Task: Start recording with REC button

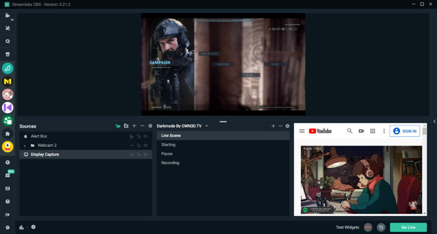Action: point(368,227)
